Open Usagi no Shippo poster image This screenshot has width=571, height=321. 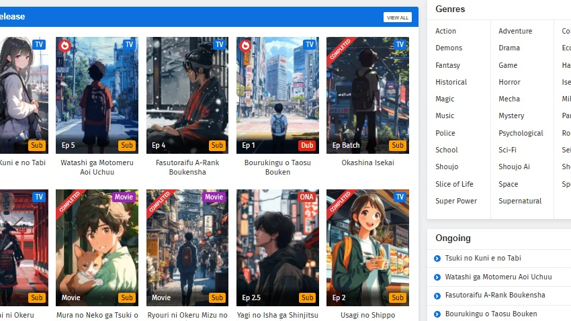click(x=368, y=248)
